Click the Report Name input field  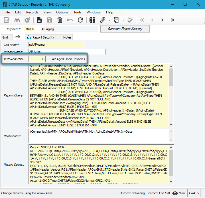pos(67,51)
